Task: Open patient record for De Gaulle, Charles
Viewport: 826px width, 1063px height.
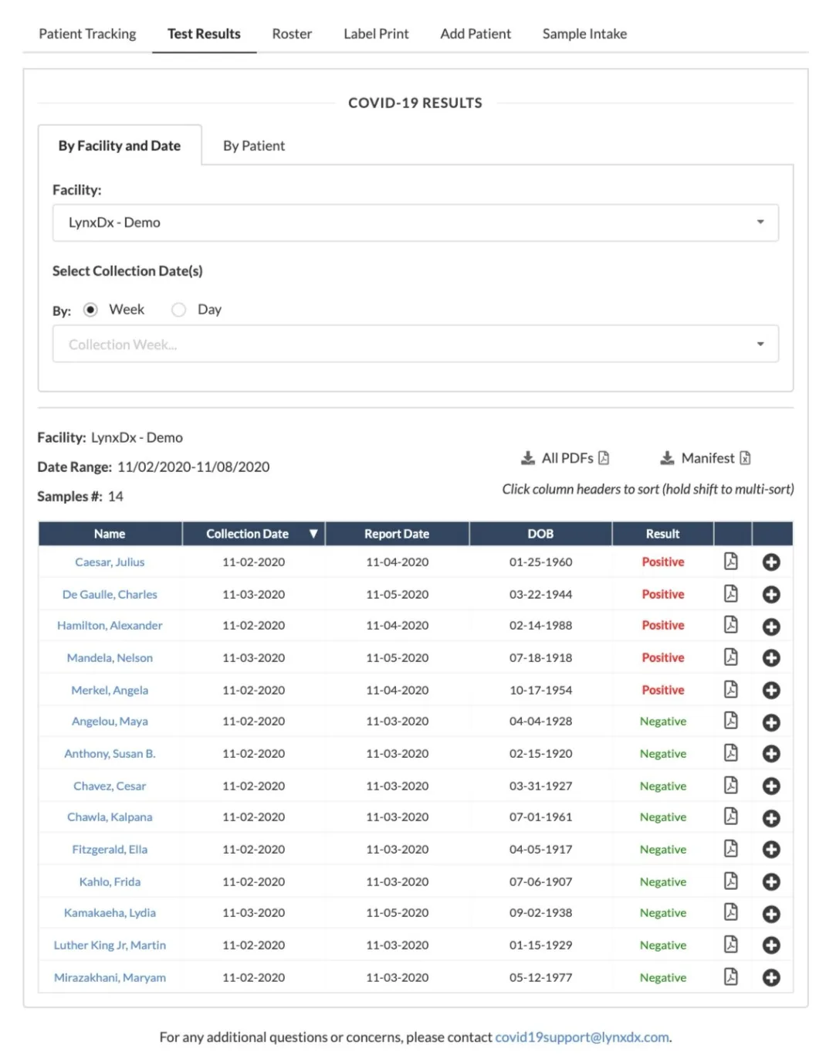Action: point(109,594)
